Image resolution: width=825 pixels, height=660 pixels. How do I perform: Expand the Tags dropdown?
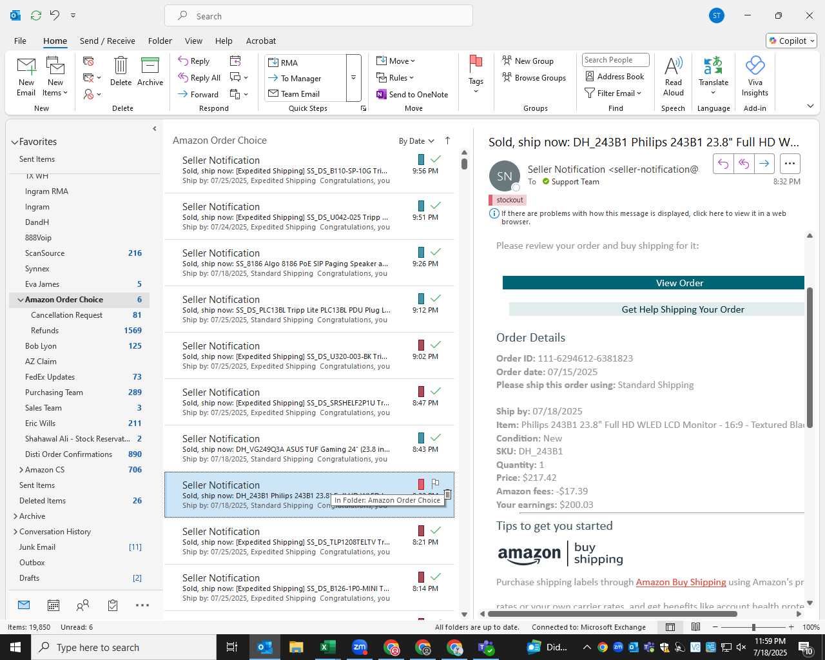(476, 75)
